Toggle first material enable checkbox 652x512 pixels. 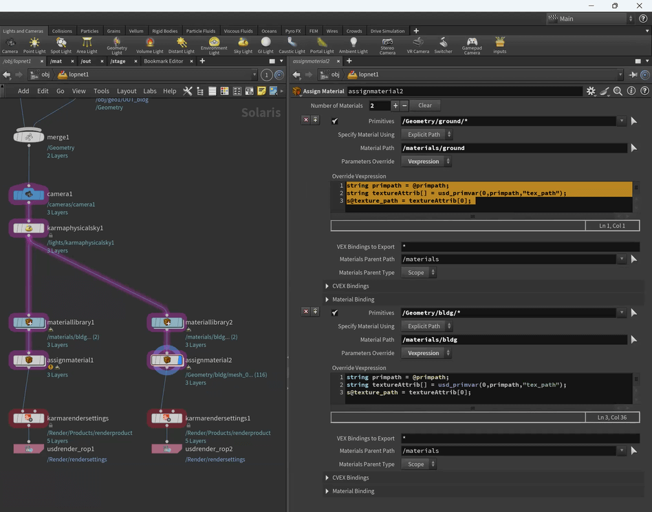(x=335, y=121)
